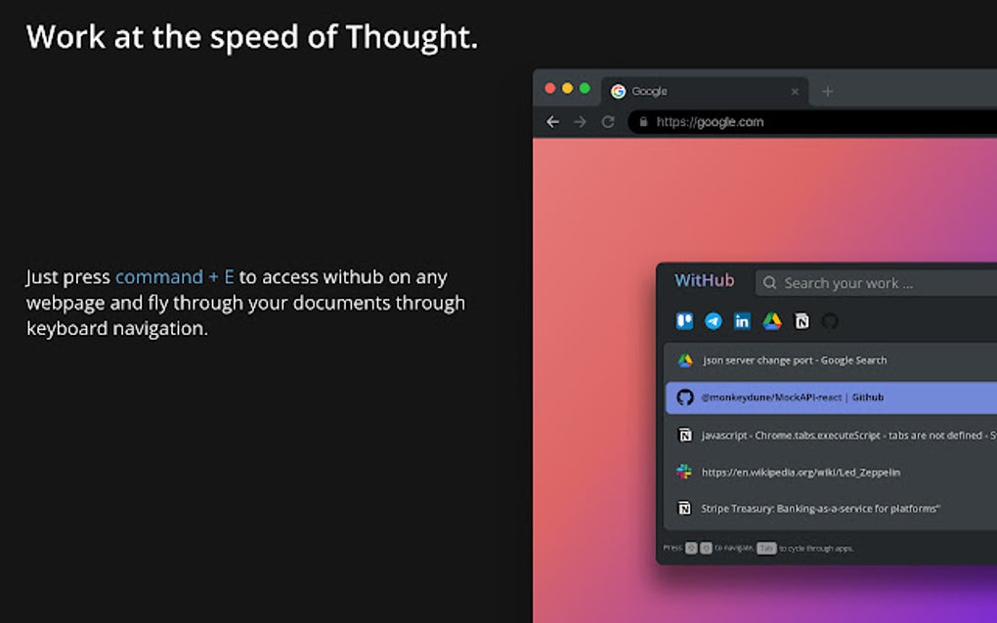Image resolution: width=997 pixels, height=623 pixels.
Task: Click the Google favicon on the browser tab
Action: click(x=619, y=91)
